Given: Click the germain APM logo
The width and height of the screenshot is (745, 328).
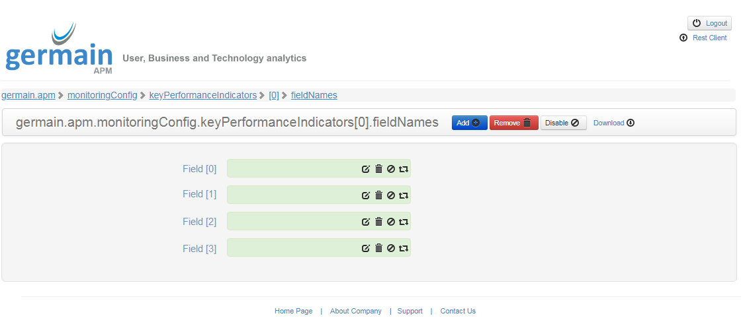Looking at the screenshot, I should (59, 49).
